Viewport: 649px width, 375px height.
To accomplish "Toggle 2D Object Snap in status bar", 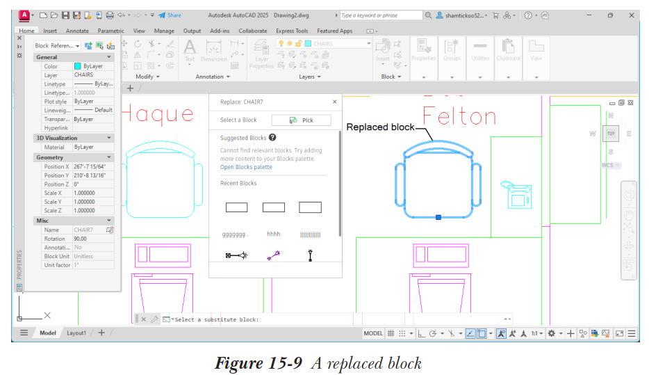I will 482,333.
